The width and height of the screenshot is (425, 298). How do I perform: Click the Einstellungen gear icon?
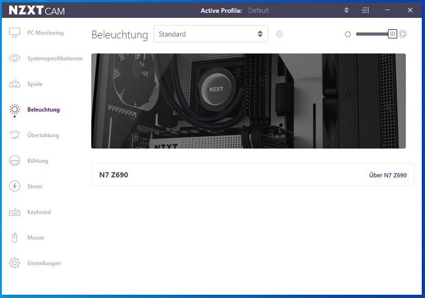click(15, 263)
